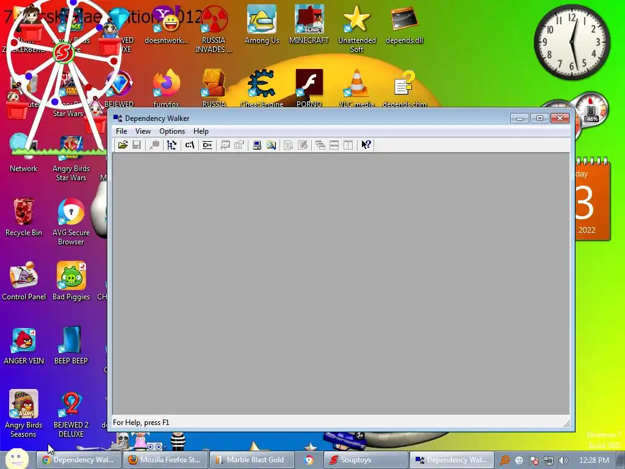
Task: Select the MINECRAFT desktop icon
Action: [x=309, y=24]
